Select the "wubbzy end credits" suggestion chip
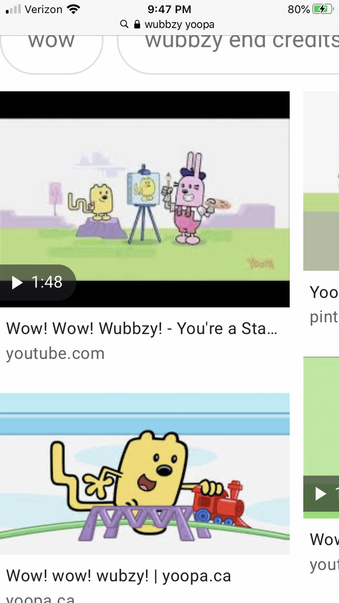339x603 pixels. coord(229,49)
